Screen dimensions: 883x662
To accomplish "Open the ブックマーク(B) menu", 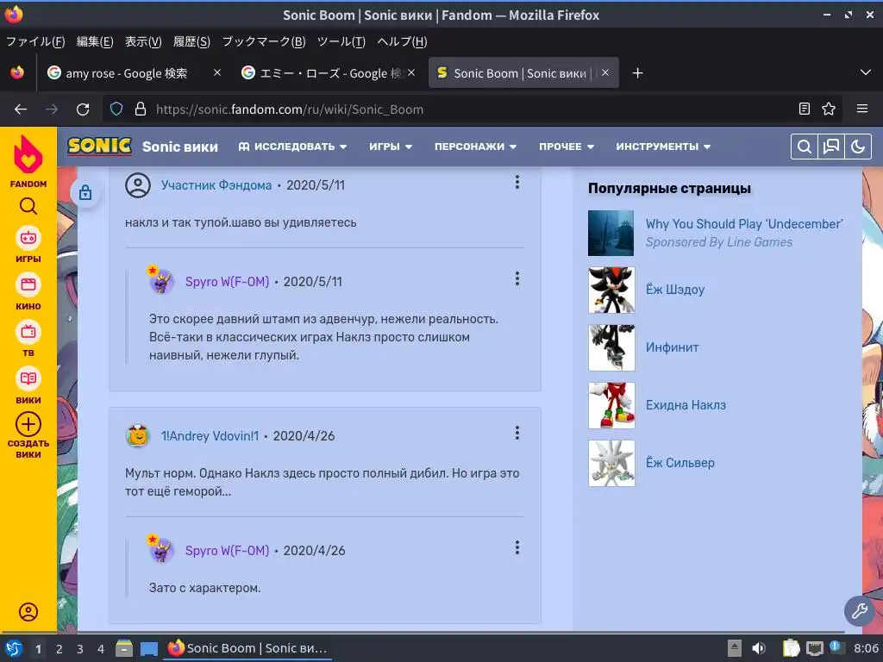I will [264, 41].
